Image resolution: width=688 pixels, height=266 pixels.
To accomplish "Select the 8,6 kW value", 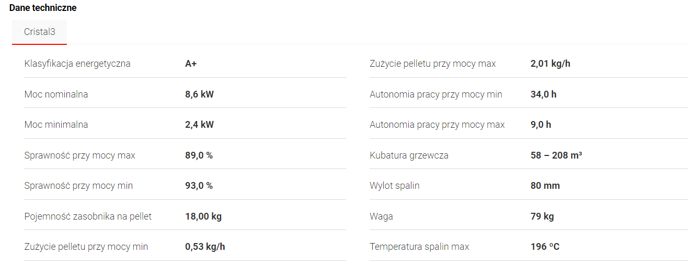I will pos(199,94).
